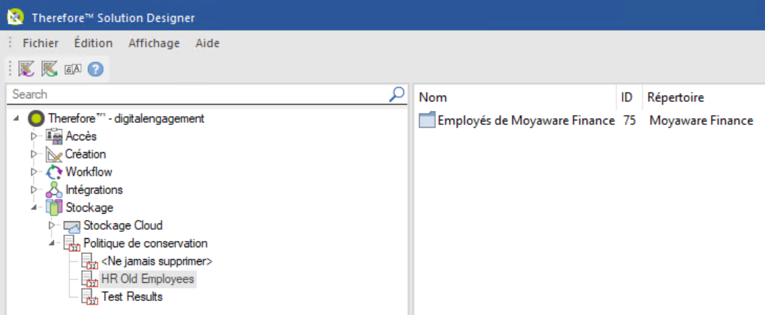Screen dimensions: 765x315
Task: Expand the Accès tree node
Action: tap(34, 136)
